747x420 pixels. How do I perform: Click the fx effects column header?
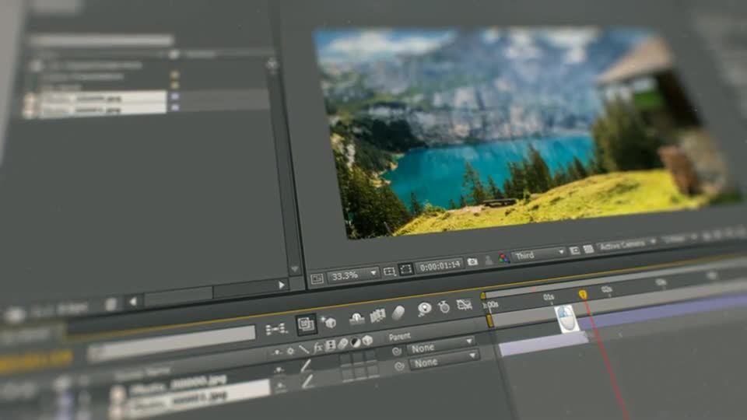pyautogui.click(x=317, y=347)
